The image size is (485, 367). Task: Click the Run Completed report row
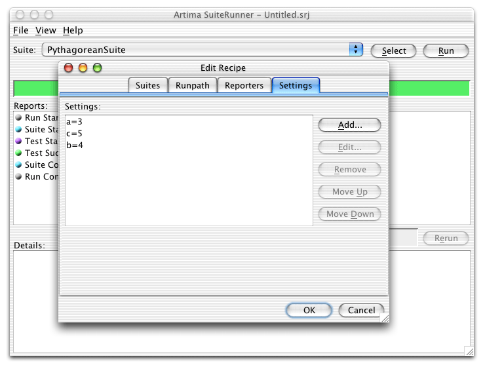point(37,176)
